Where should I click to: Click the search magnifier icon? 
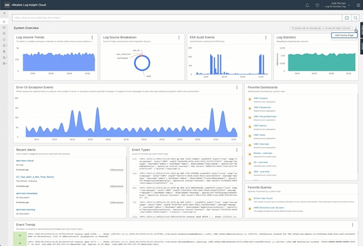click(356, 18)
